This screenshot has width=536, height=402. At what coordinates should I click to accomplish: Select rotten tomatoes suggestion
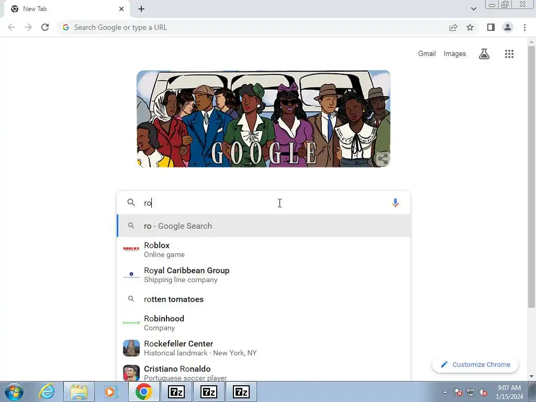pyautogui.click(x=263, y=299)
